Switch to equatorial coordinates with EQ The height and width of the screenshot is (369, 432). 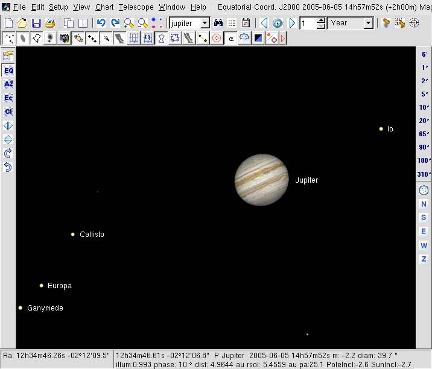(x=8, y=71)
